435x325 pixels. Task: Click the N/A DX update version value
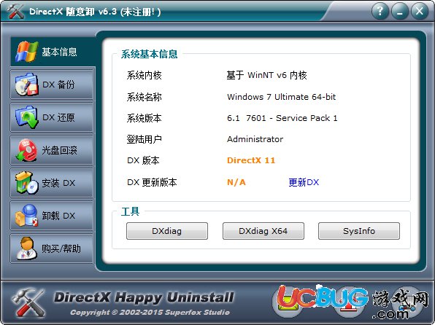coord(236,182)
